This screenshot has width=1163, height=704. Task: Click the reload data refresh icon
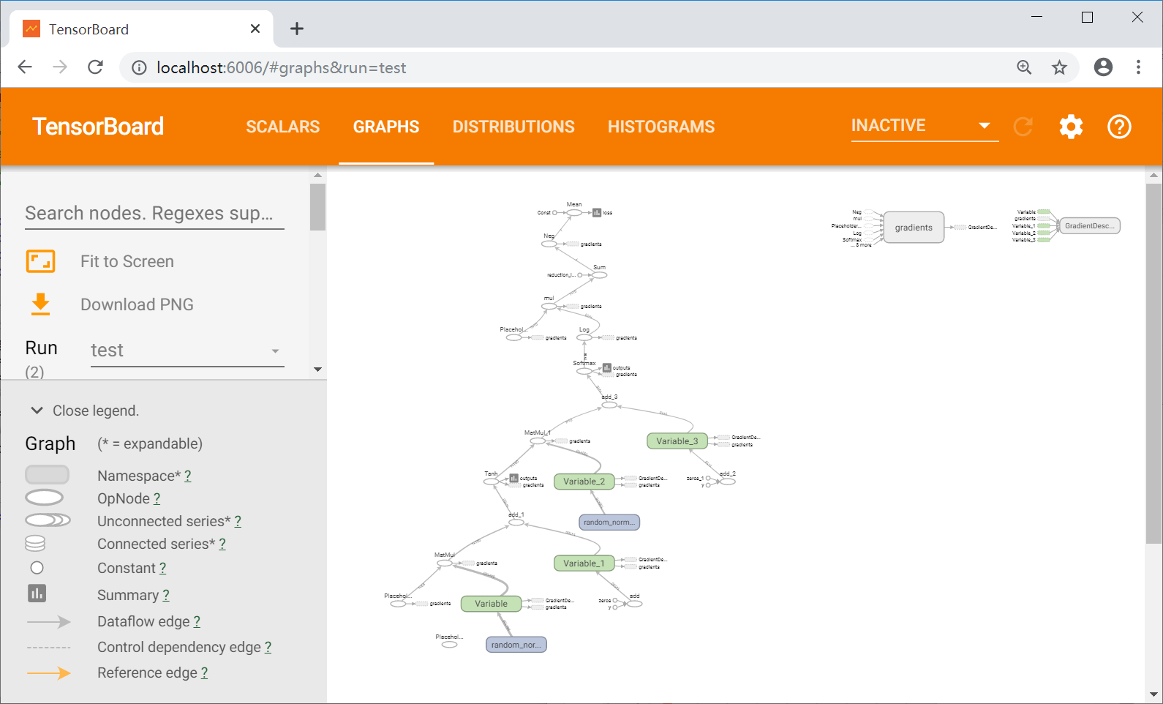click(x=1023, y=127)
